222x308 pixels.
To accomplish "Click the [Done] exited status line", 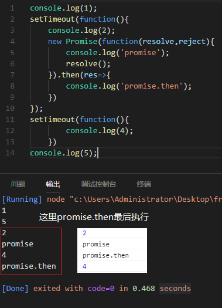I will [x=96, y=289].
